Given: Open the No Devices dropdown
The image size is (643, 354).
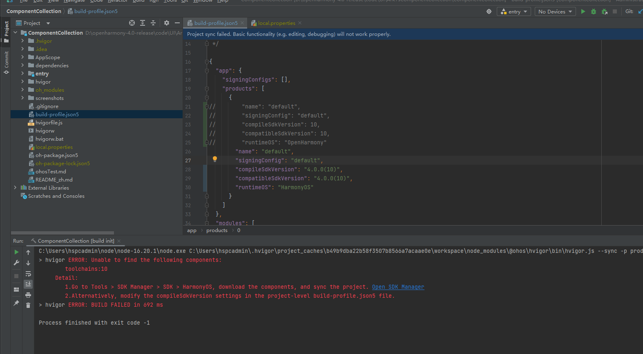Looking at the screenshot, I should pyautogui.click(x=555, y=11).
